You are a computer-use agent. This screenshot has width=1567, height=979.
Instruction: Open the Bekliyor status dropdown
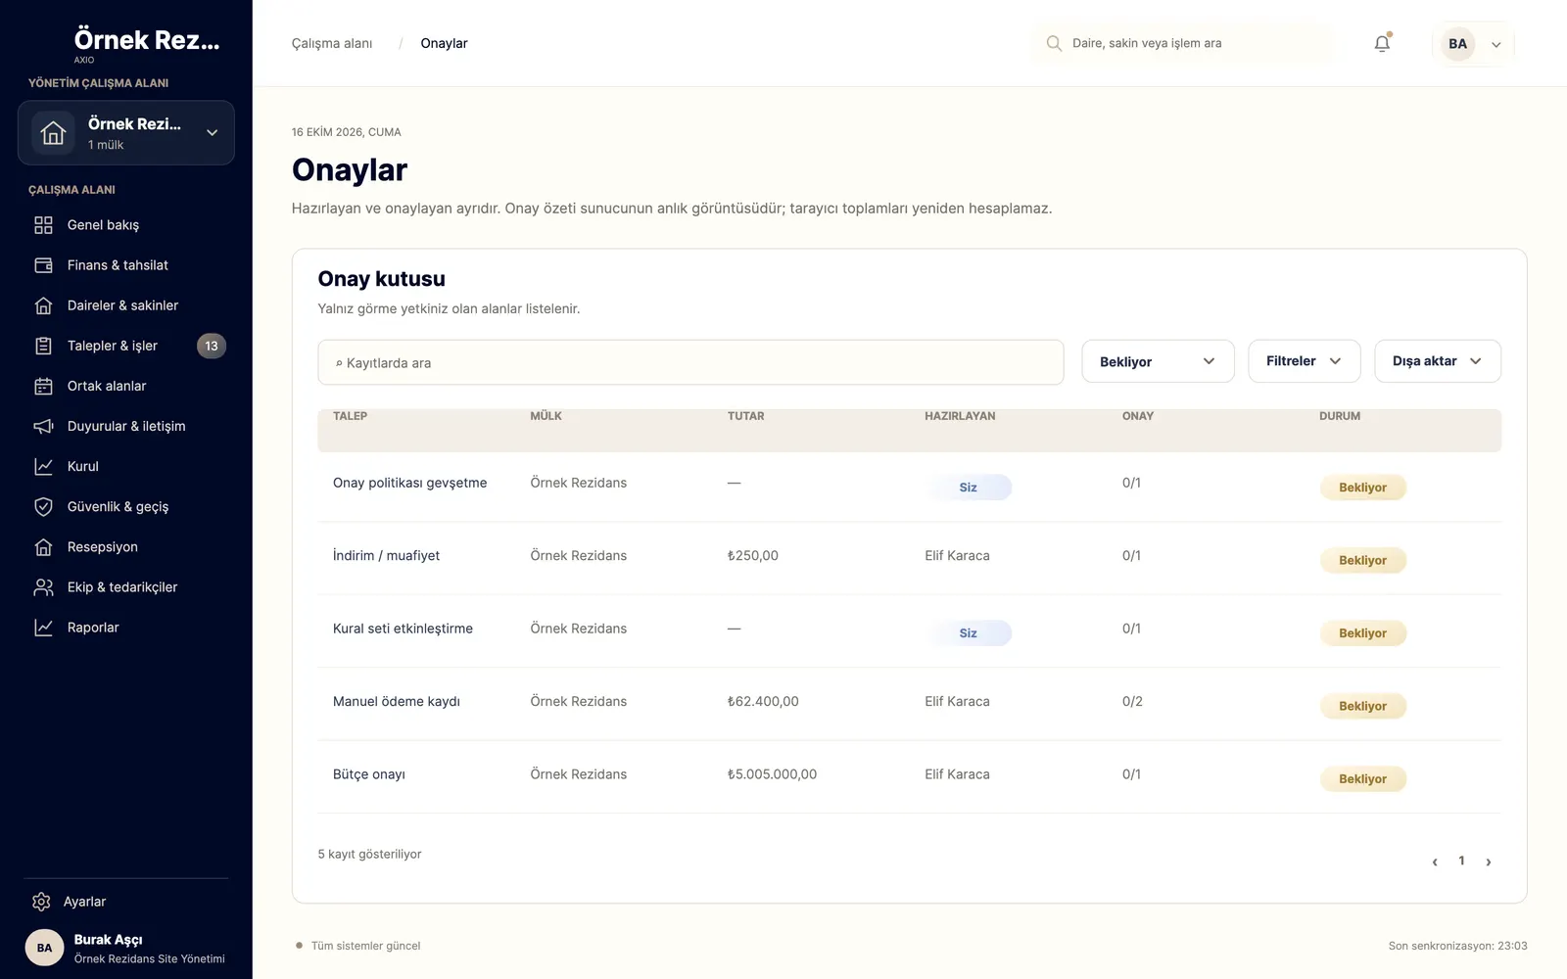pos(1158,361)
